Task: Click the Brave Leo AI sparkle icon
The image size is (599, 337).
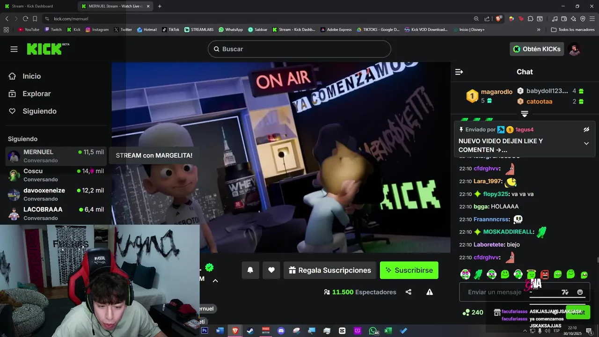Action: point(573,19)
